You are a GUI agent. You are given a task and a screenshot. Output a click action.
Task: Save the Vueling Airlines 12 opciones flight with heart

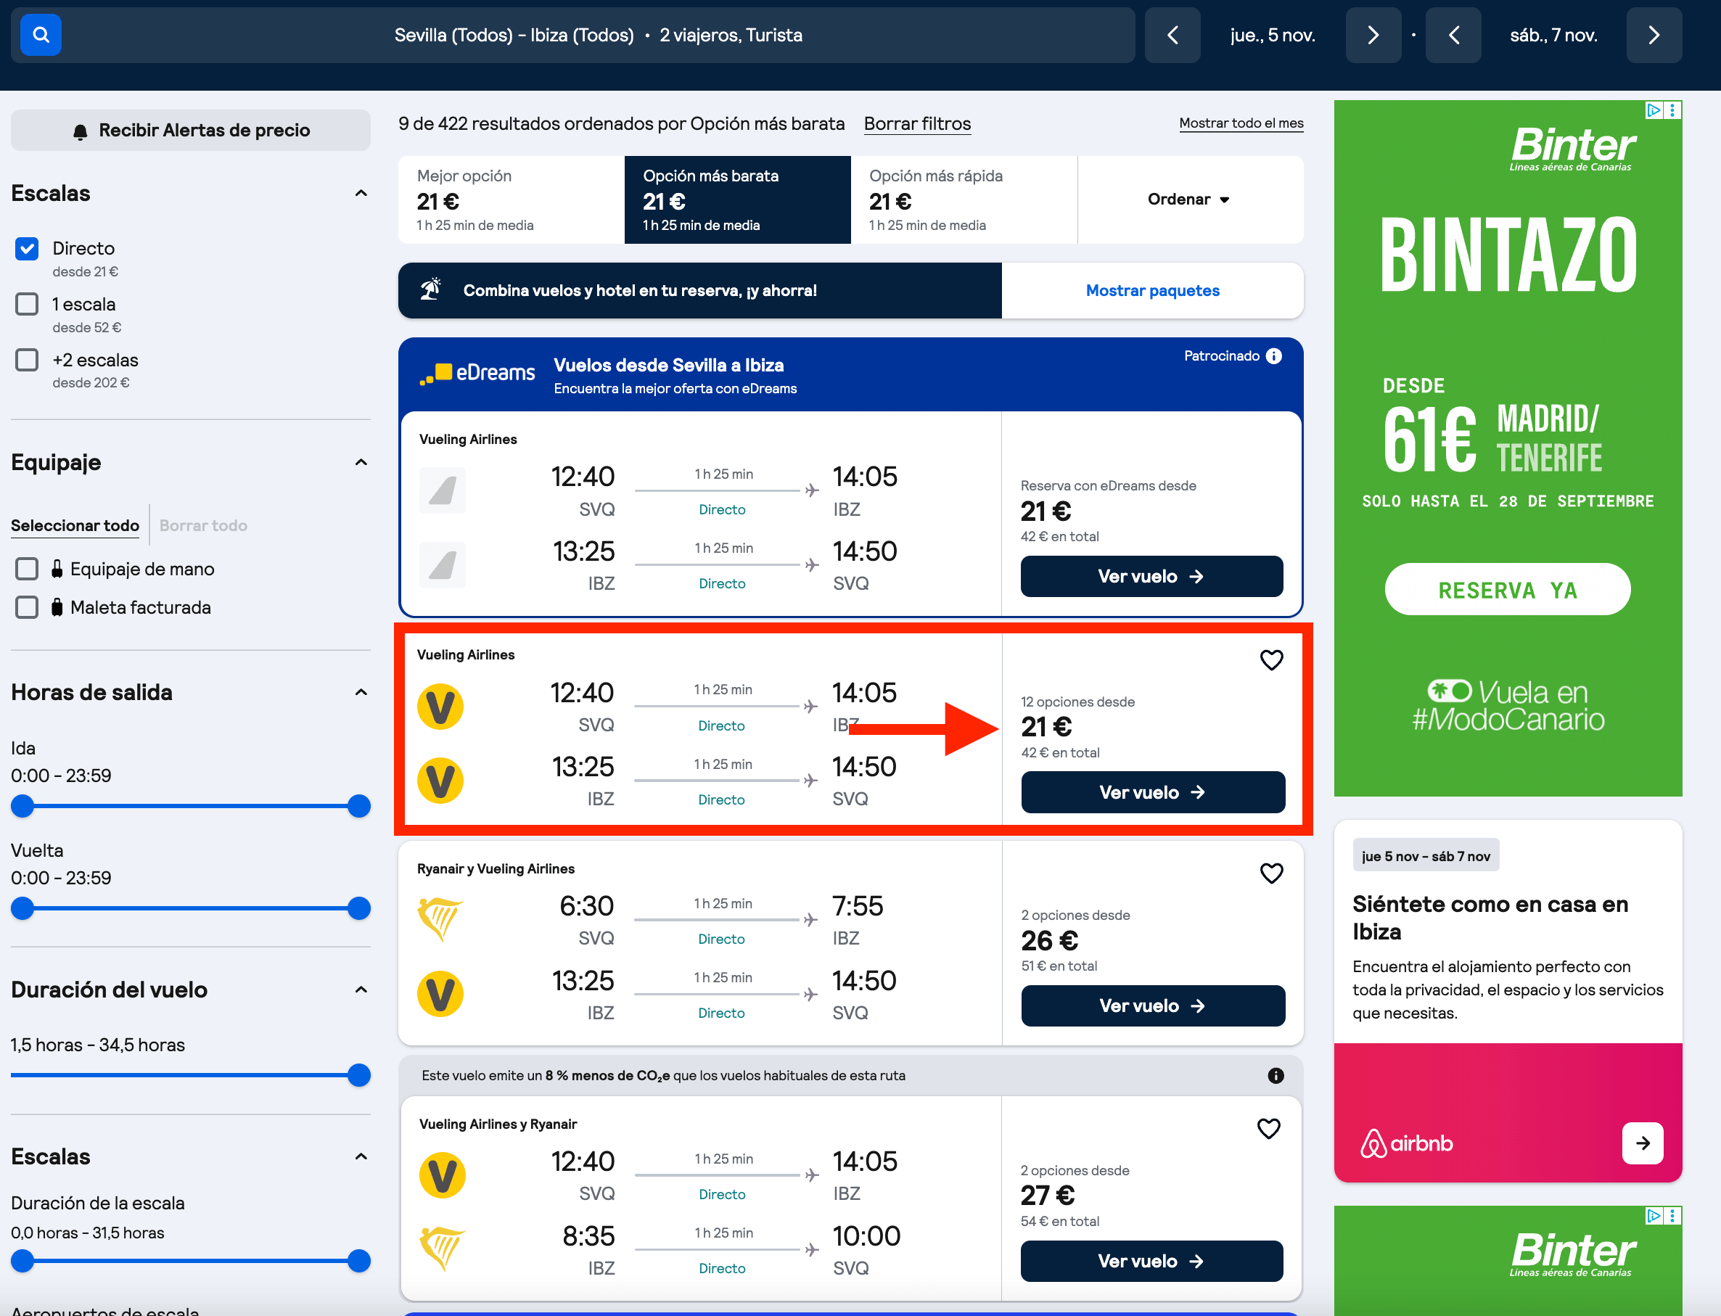tap(1271, 660)
